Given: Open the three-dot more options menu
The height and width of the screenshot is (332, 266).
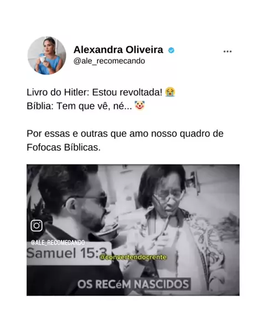Looking at the screenshot, I should tap(227, 51).
